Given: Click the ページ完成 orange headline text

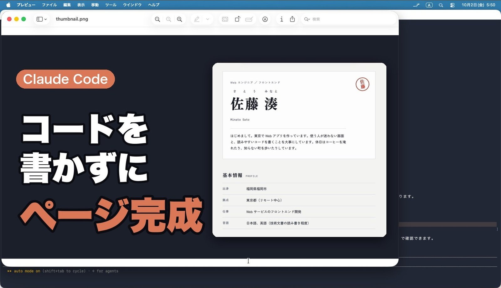Looking at the screenshot, I should pyautogui.click(x=112, y=215).
